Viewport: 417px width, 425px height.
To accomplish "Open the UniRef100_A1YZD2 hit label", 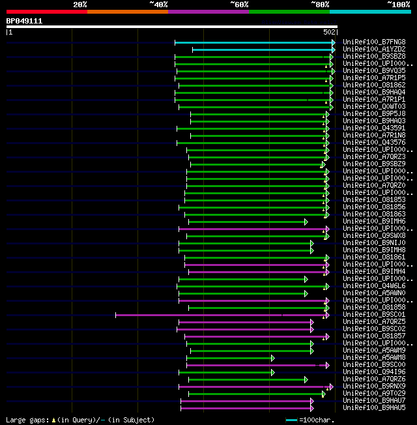I will pyautogui.click(x=374, y=49).
